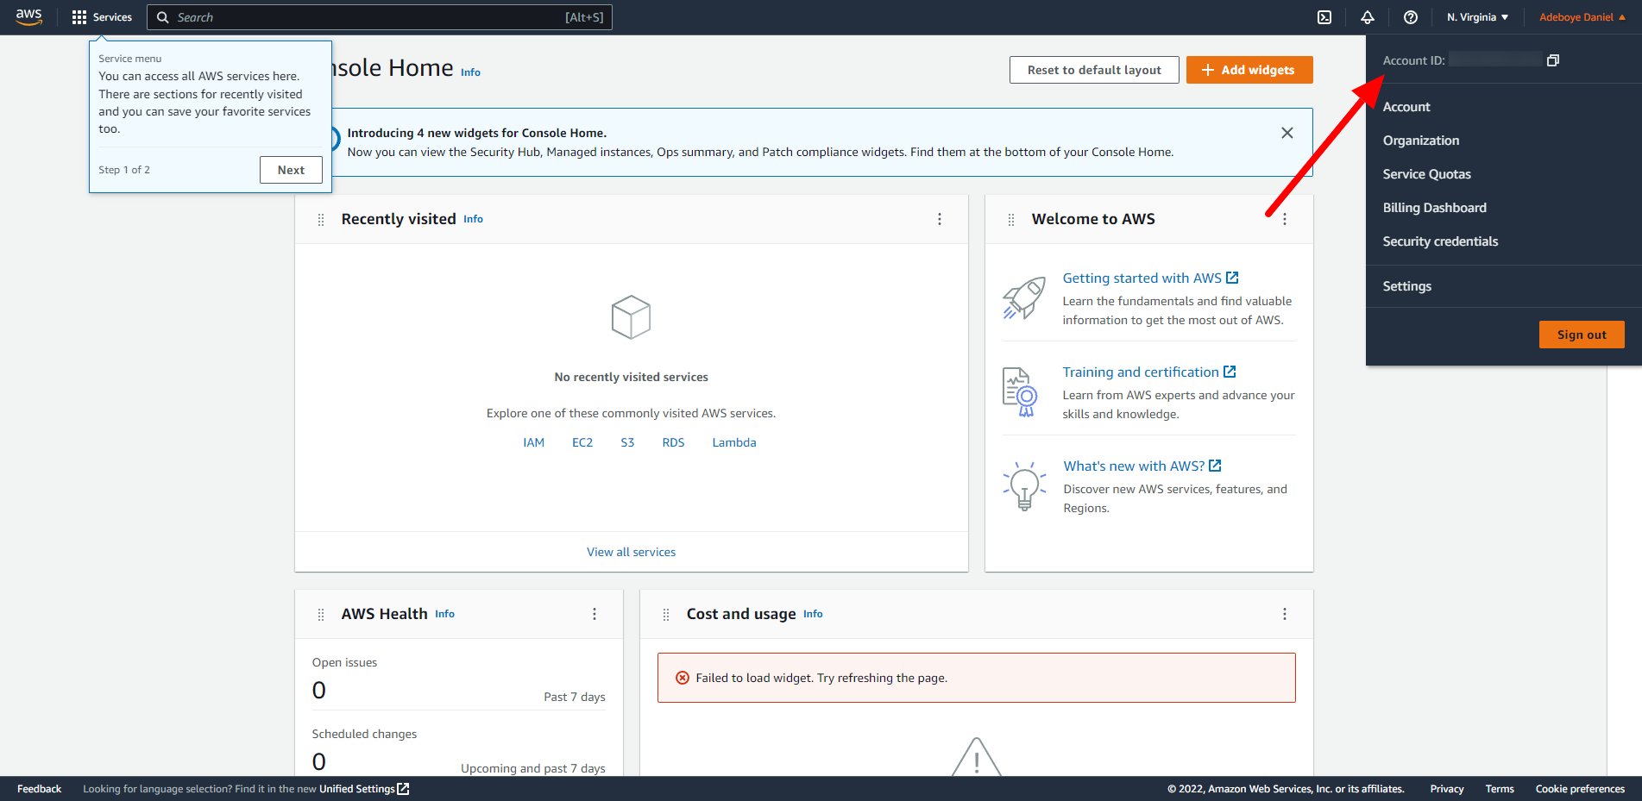Image resolution: width=1642 pixels, height=801 pixels.
Task: Open Getting started with AWS link
Action: point(1150,278)
